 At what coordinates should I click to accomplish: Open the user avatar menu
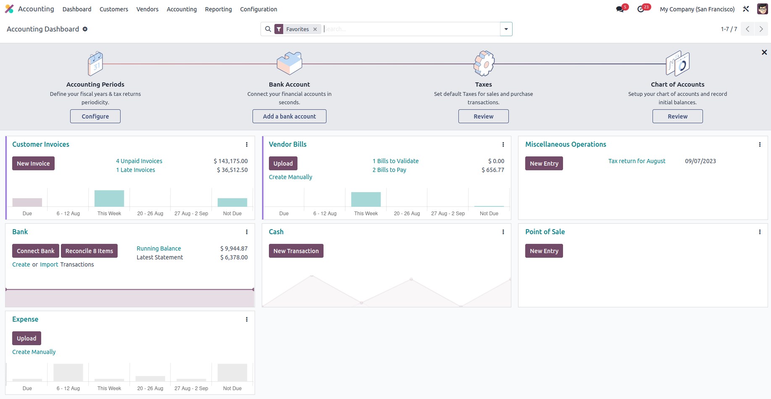pos(762,9)
